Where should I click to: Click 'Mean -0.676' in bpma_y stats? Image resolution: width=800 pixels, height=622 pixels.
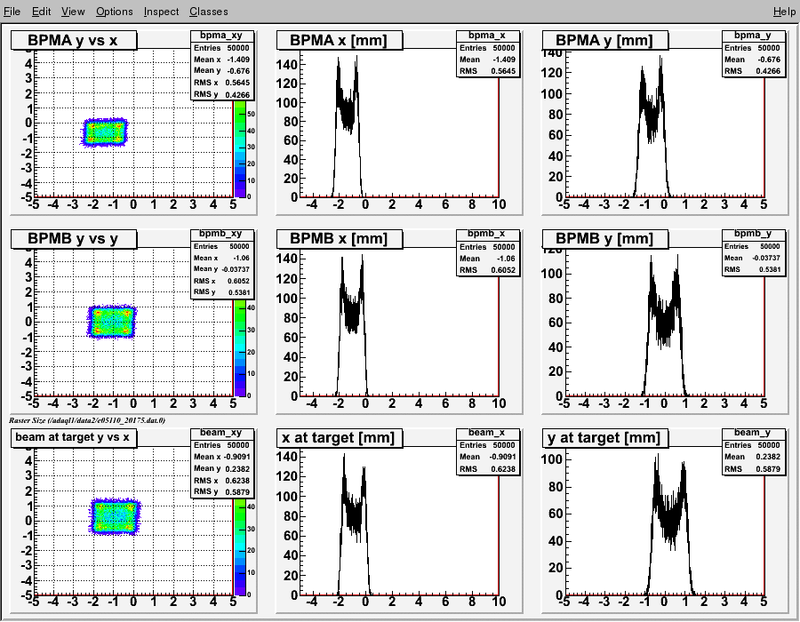pos(754,60)
